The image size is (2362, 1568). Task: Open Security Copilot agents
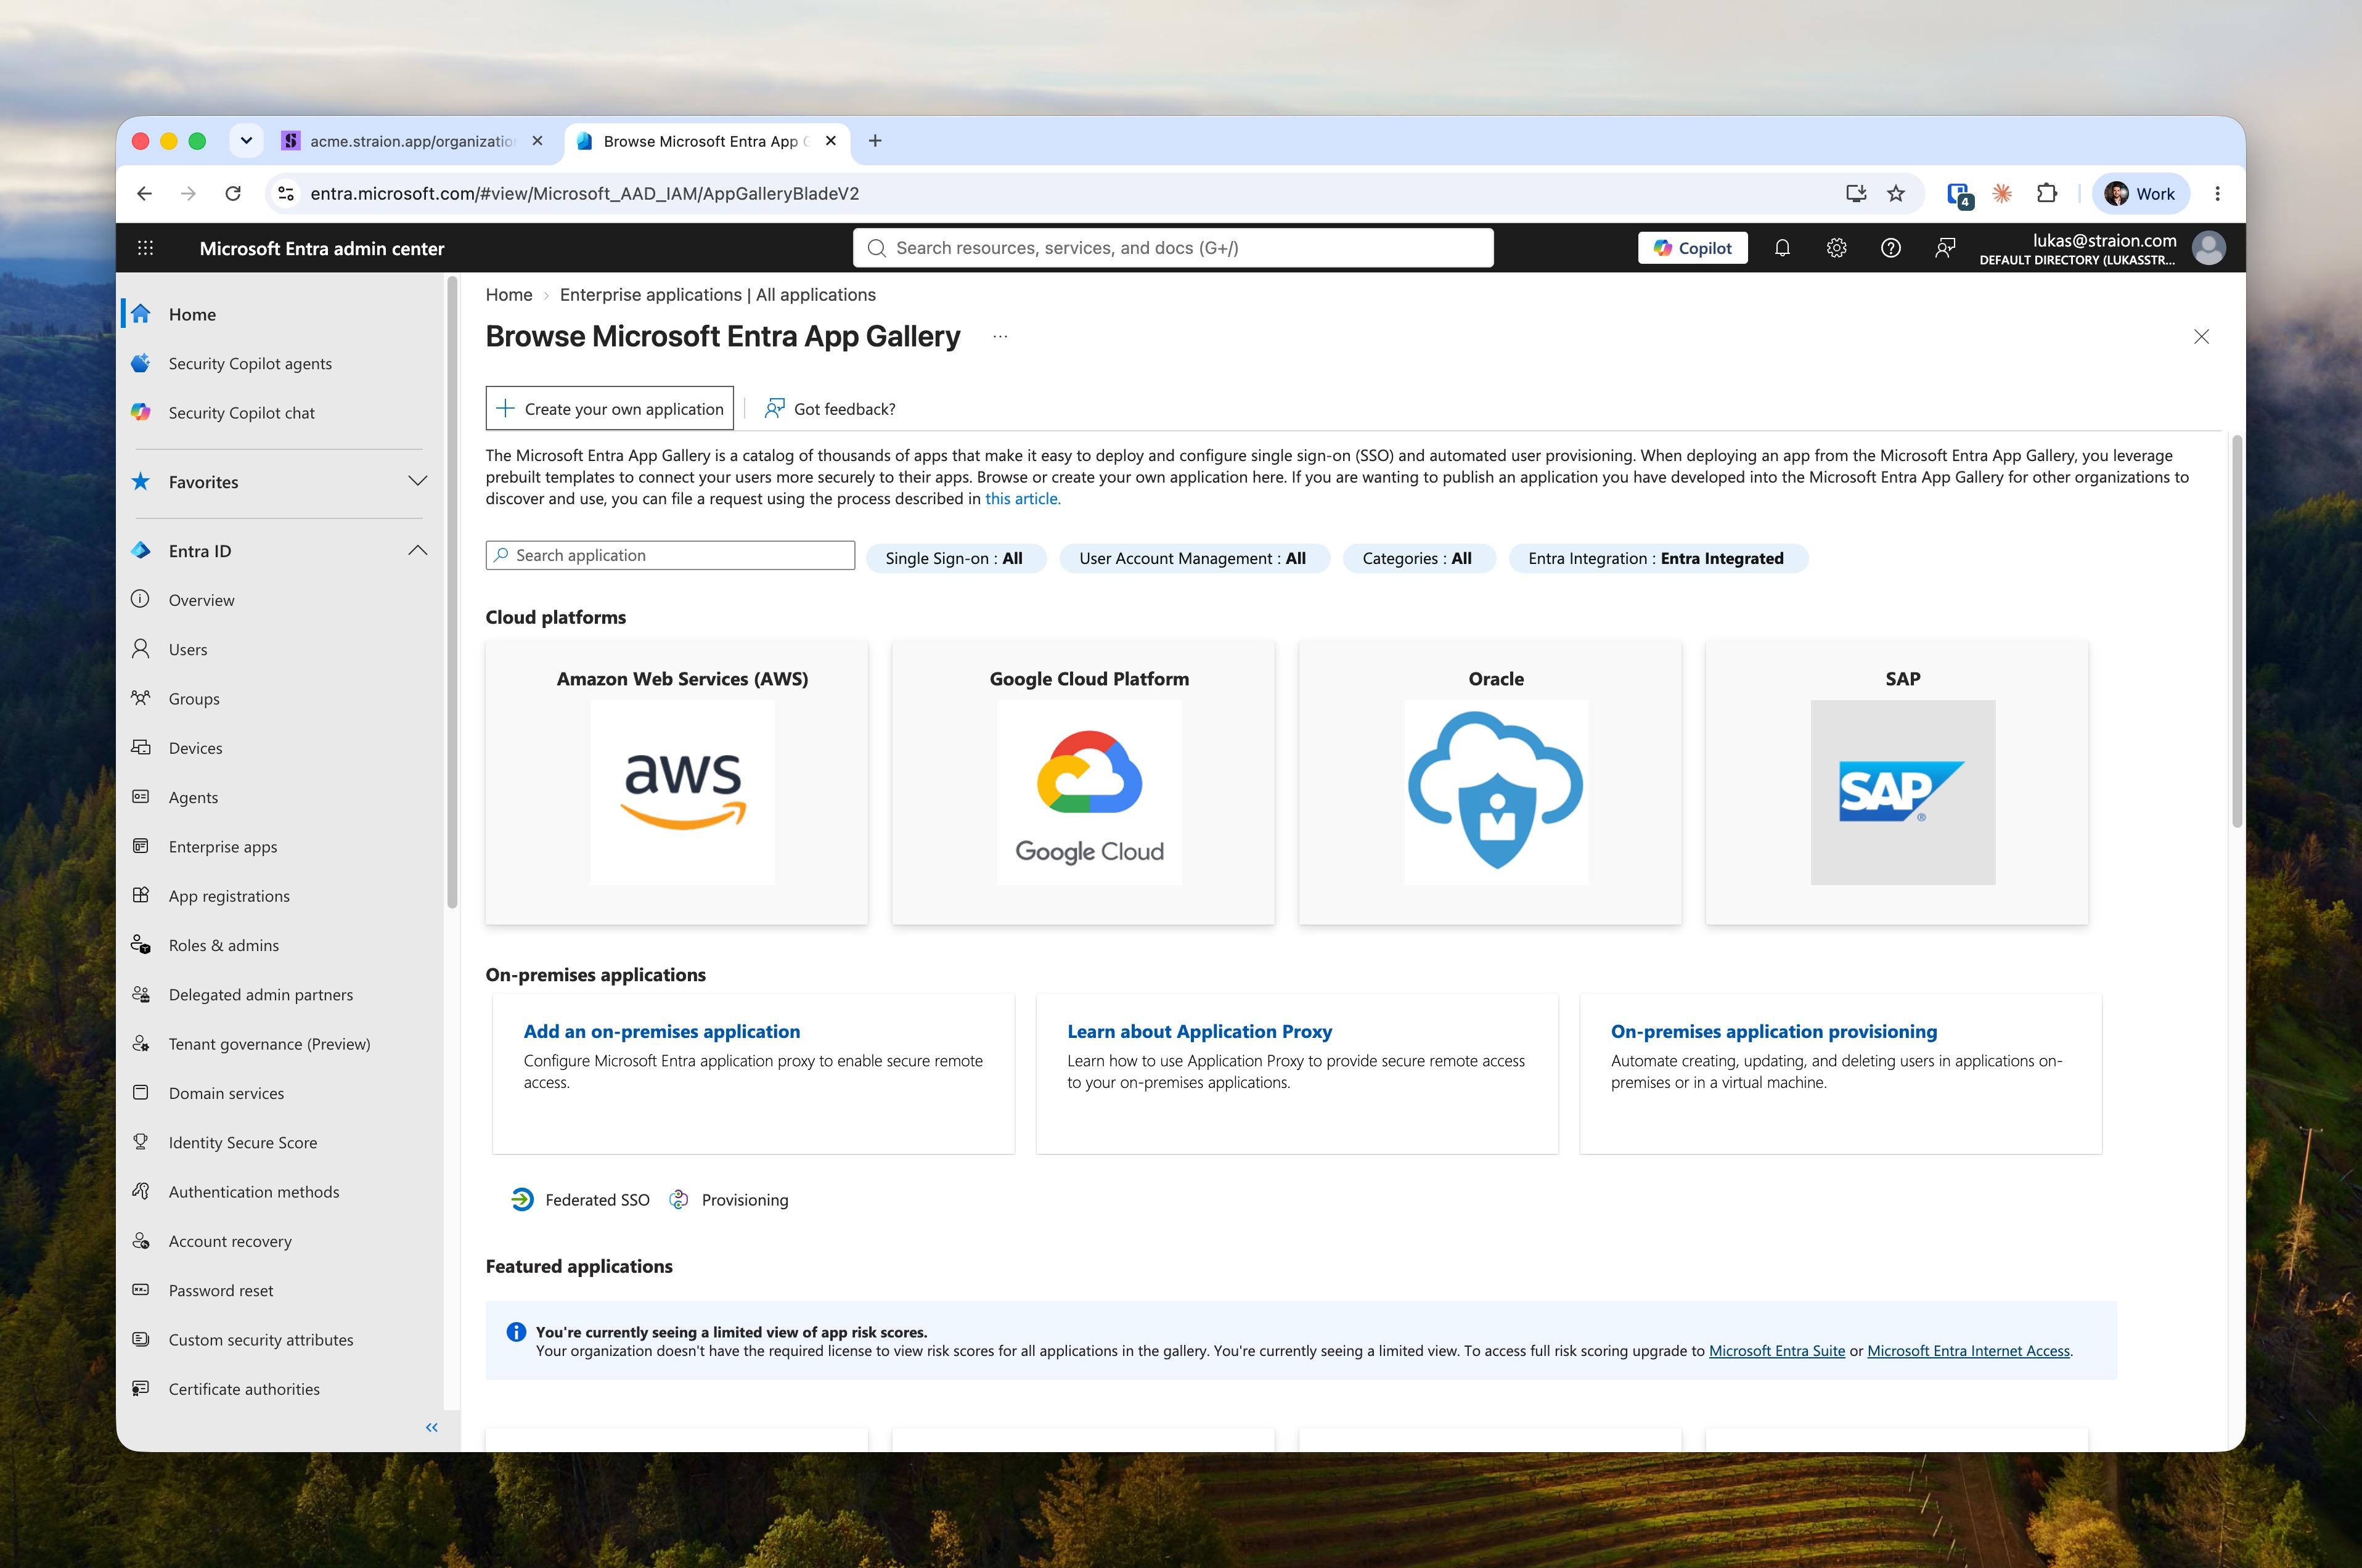tap(250, 363)
